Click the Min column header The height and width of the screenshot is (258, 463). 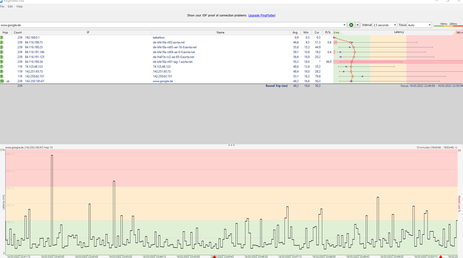[x=306, y=32]
